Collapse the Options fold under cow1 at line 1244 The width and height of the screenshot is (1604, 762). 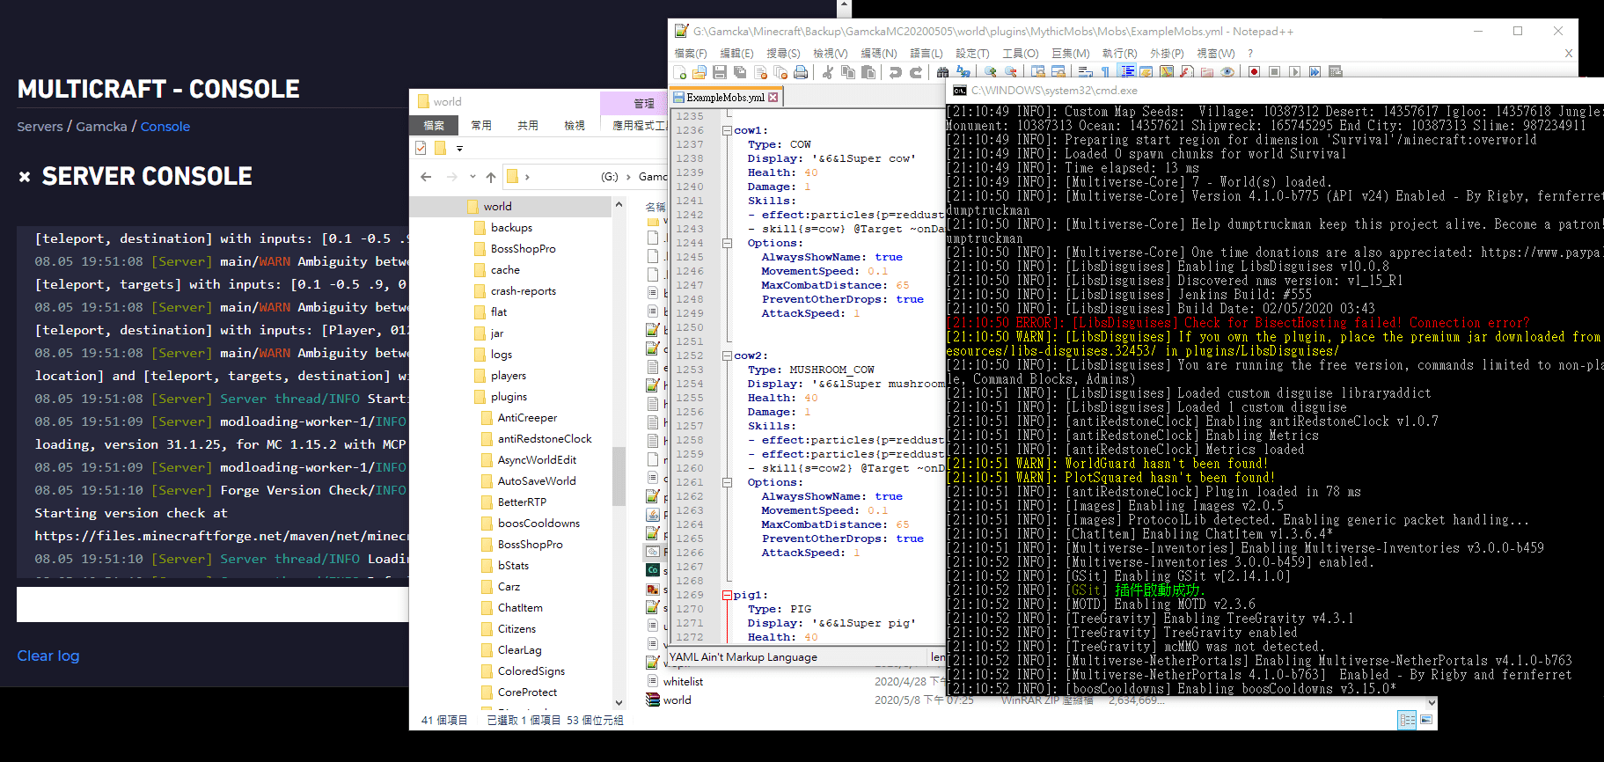tap(728, 243)
